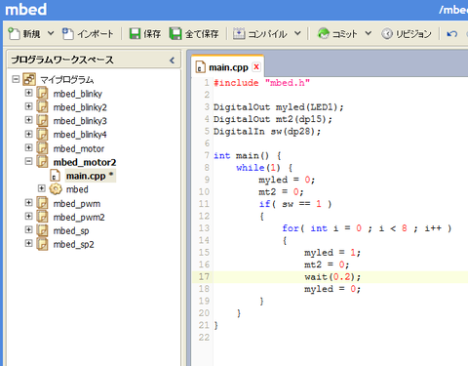Select the mbed_pwm2 tree item label

(79, 218)
